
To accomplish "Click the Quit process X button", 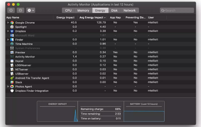I will [x=12, y=11].
